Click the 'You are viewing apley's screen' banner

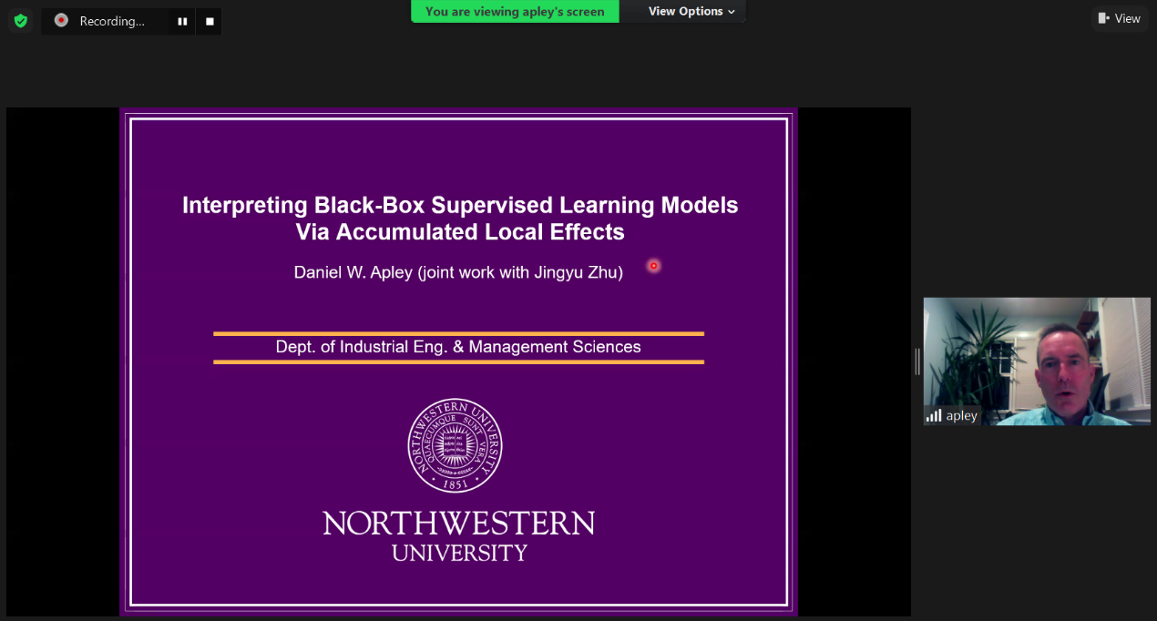515,12
